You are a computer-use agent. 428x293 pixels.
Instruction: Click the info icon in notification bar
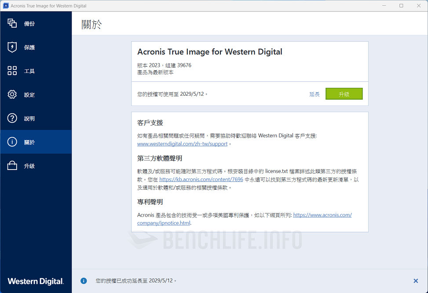coord(84,281)
